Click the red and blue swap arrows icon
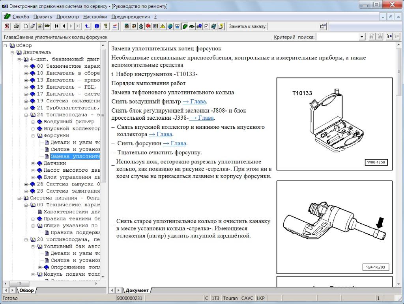 [x=115, y=26]
